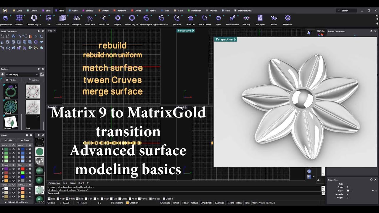Open Recent Commands panel settings gear
The height and width of the screenshot is (213, 379).
[x=371, y=31]
